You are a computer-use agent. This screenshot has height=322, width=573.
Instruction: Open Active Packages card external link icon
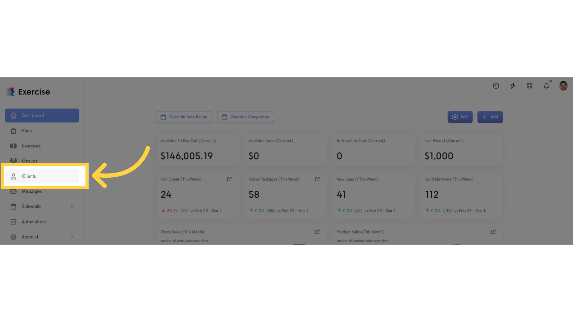click(x=317, y=179)
